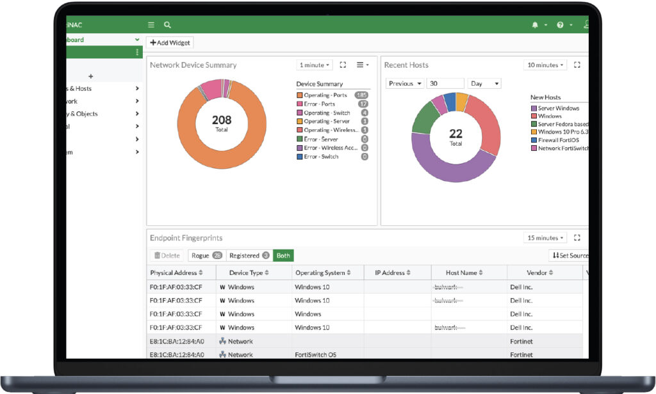Maximize the Network Device Summary widget
Image resolution: width=656 pixels, height=394 pixels.
[x=343, y=65]
